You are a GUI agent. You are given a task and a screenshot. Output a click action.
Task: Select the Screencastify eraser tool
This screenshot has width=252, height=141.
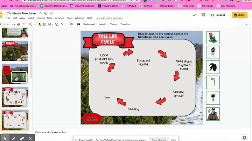(x=22, y=139)
